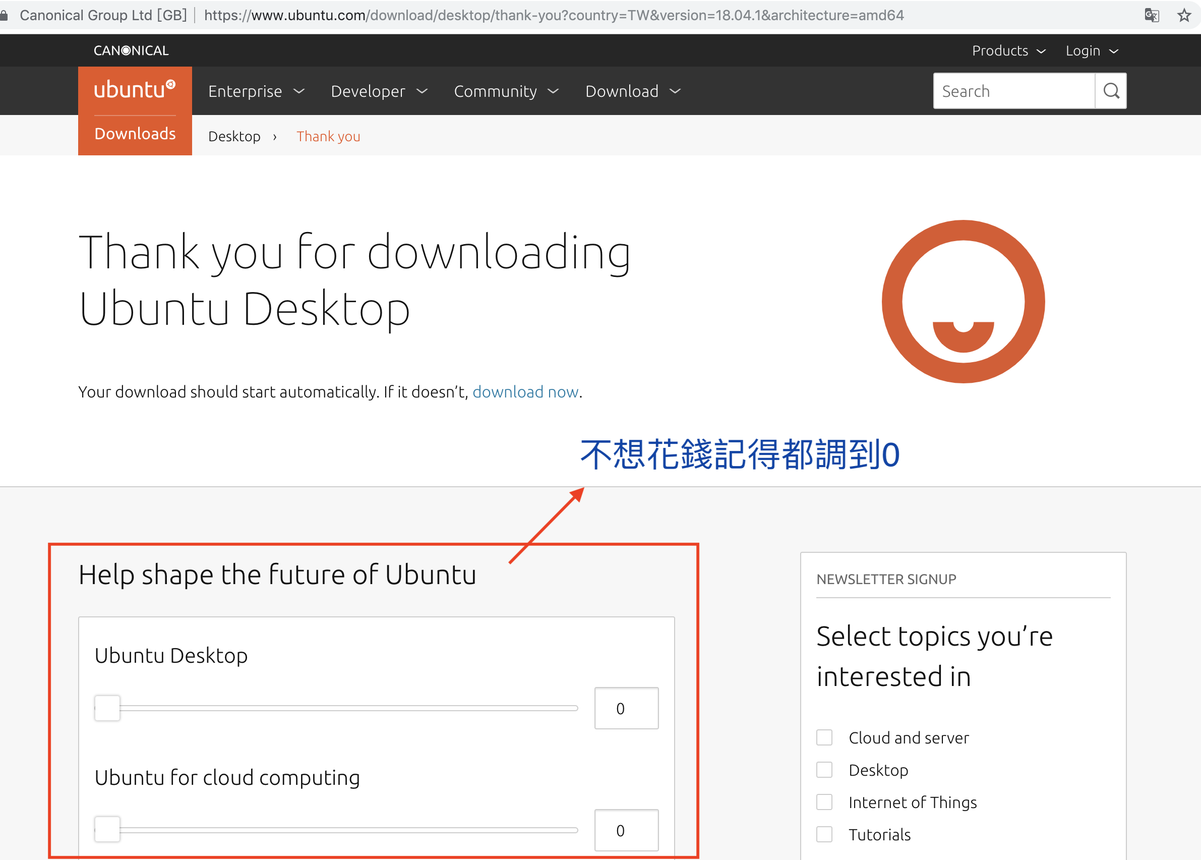Open the Developer menu
This screenshot has height=860, width=1201.
(380, 91)
